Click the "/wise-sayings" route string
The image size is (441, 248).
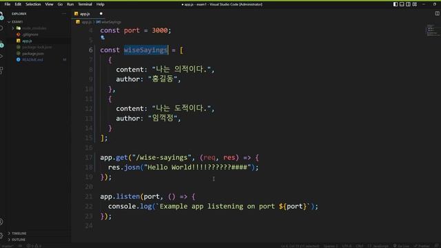click(x=162, y=158)
